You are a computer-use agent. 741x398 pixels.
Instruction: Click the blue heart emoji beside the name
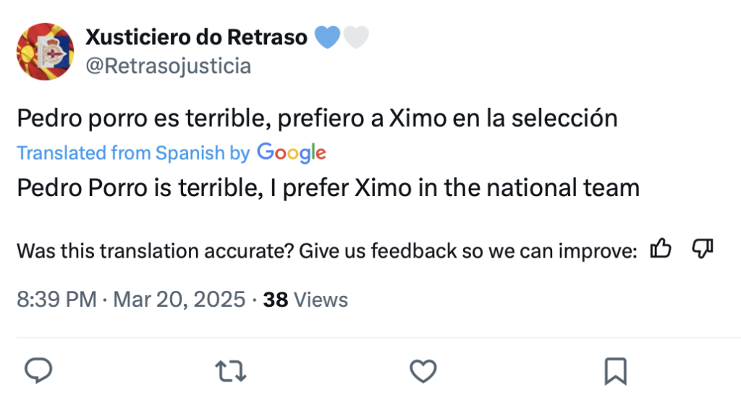pos(327,37)
